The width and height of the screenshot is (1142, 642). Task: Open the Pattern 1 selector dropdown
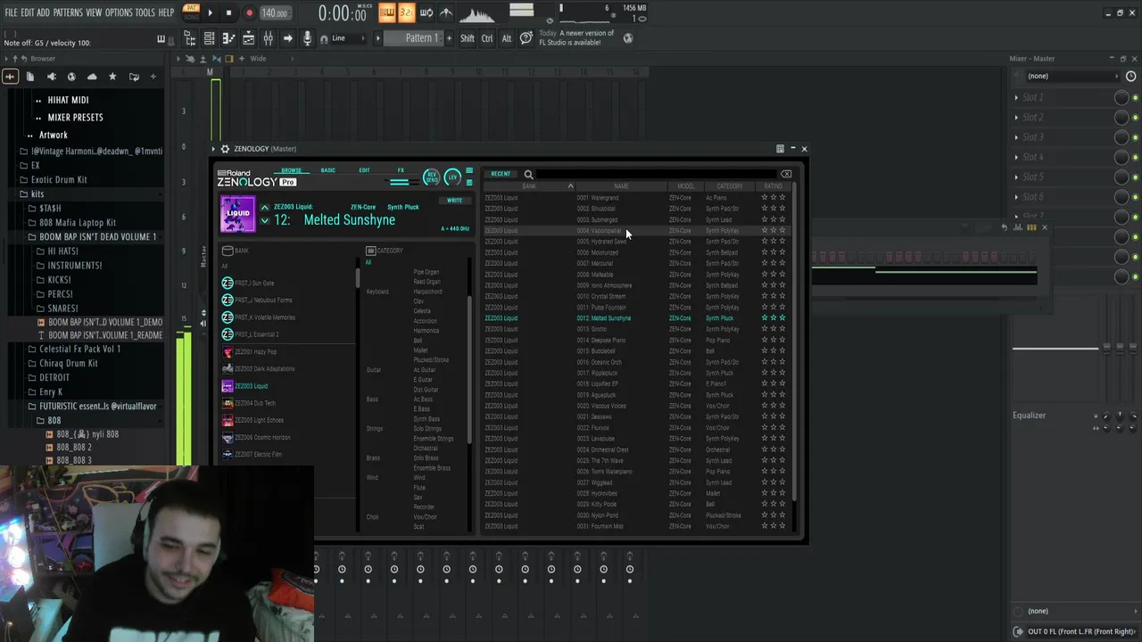(415, 38)
